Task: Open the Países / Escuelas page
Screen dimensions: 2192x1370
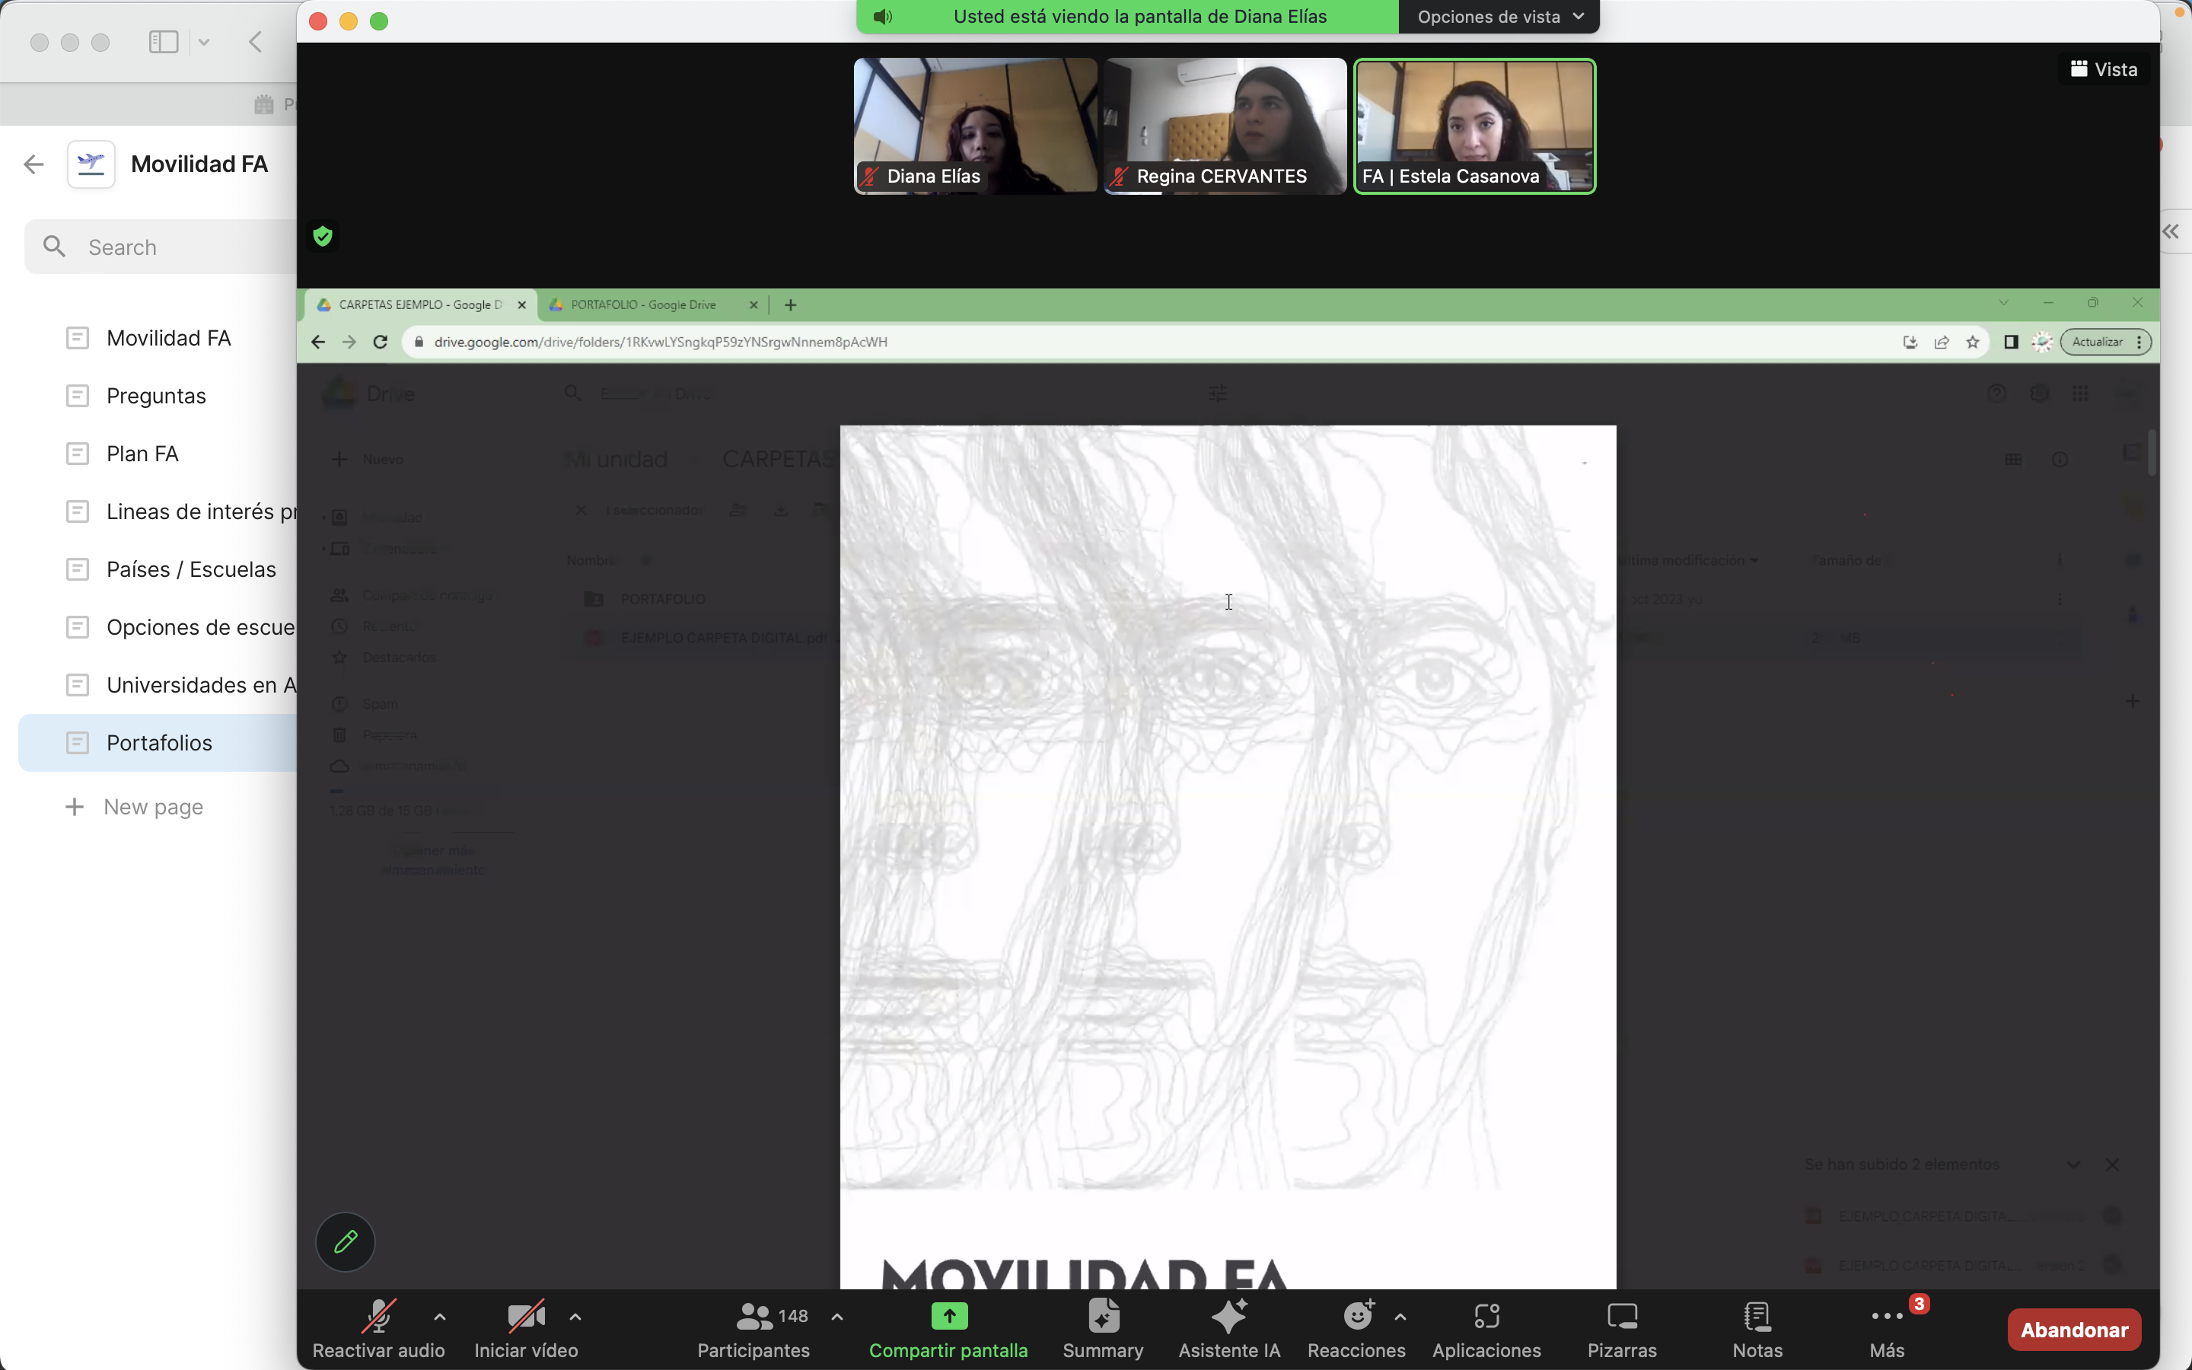Action: click(191, 569)
